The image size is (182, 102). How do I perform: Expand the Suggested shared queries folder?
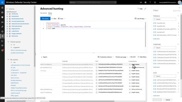11,47
